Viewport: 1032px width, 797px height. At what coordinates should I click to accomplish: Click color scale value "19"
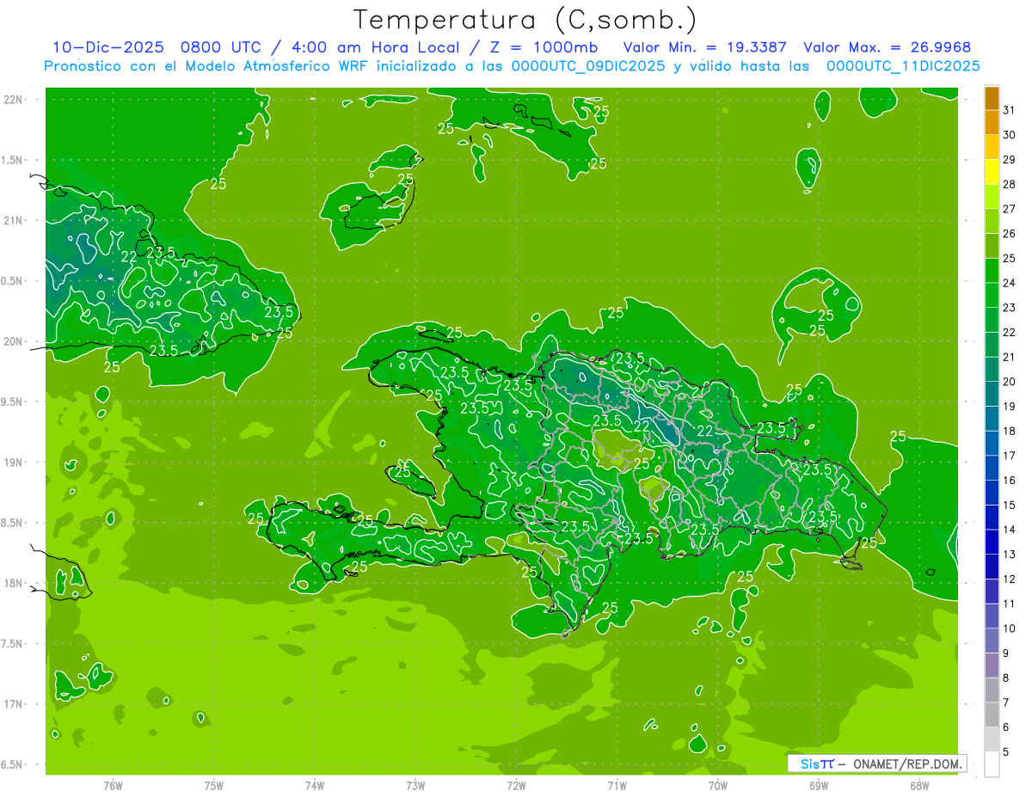pyautogui.click(x=1010, y=407)
